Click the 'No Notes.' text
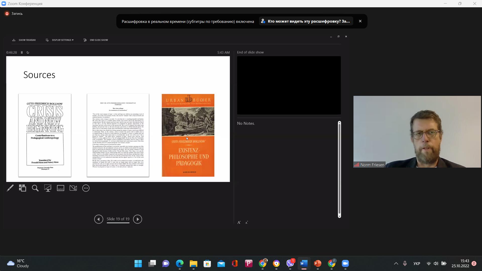Screen dimensions: 482x271 click(246, 123)
